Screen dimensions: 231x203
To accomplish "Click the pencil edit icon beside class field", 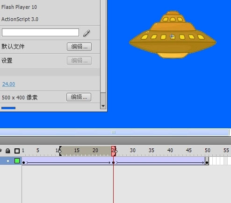I will (87, 33).
